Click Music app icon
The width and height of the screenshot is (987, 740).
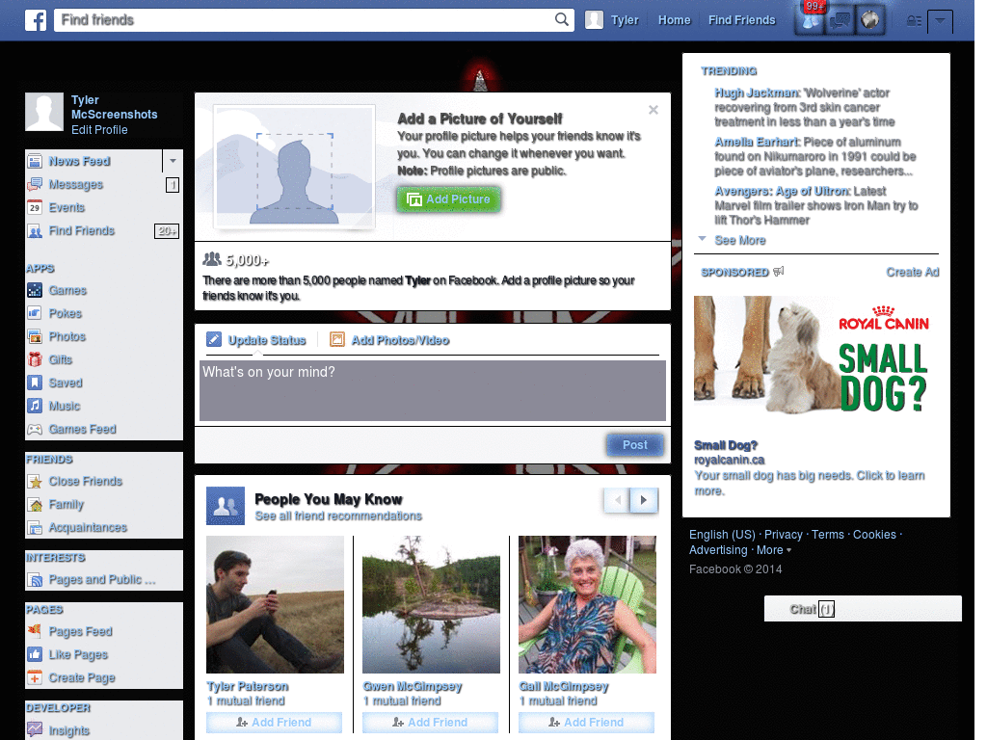pyautogui.click(x=35, y=406)
